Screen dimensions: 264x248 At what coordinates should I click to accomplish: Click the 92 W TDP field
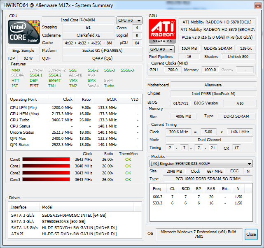click(x=28, y=58)
